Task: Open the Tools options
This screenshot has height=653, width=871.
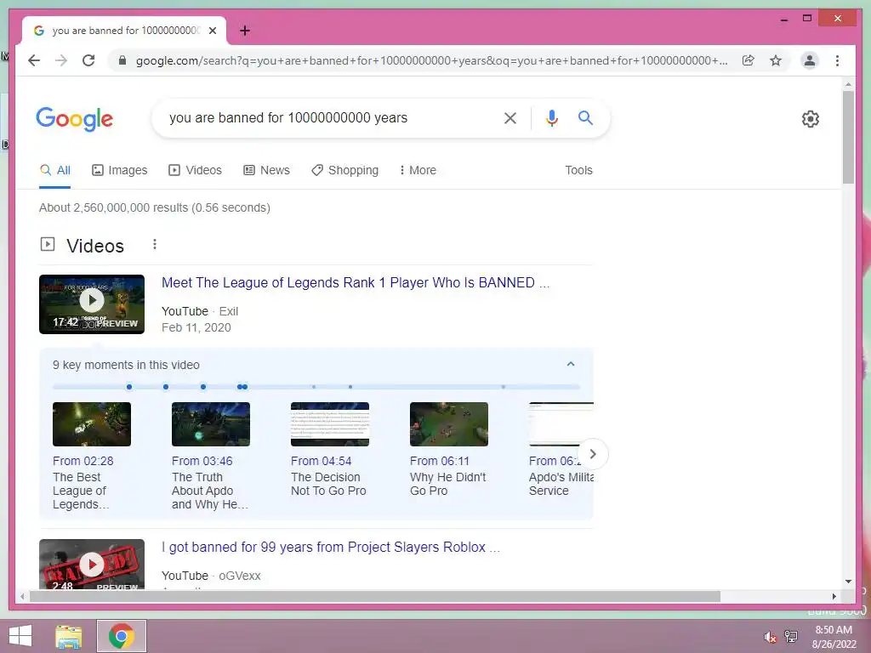Action: point(578,170)
